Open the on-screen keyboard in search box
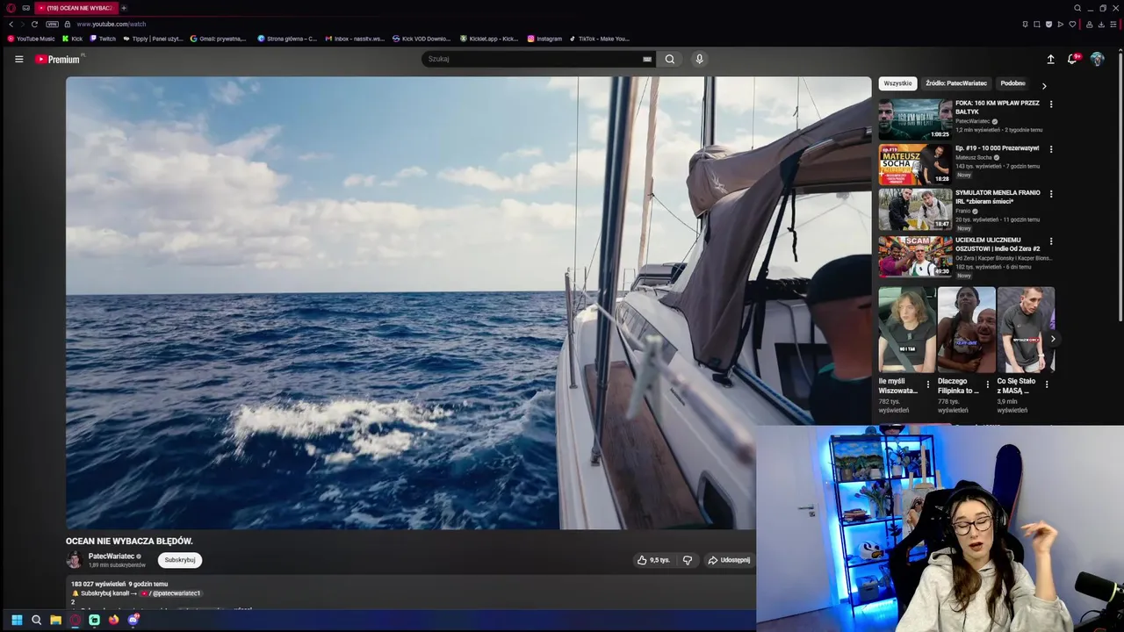Viewport: 1124px width, 632px height. click(647, 59)
